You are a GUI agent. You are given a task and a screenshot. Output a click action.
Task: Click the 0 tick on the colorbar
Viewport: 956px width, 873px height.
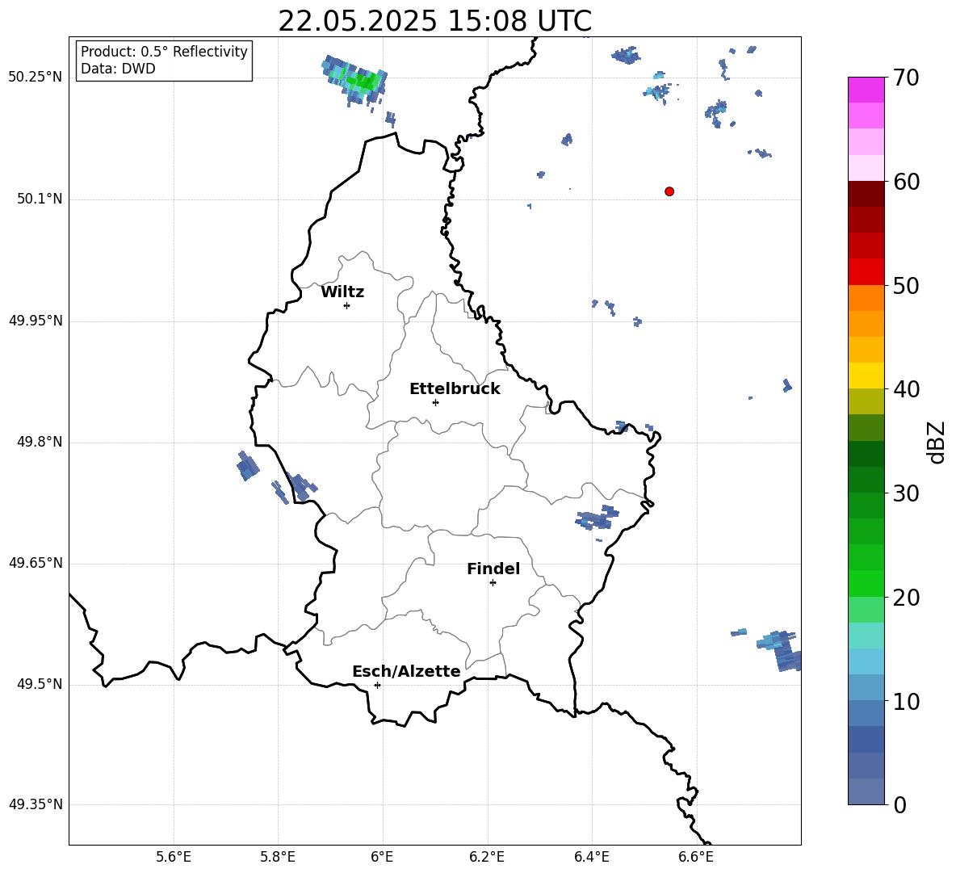[900, 804]
